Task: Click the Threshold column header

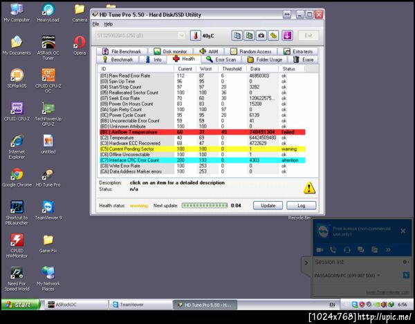Action: pyautogui.click(x=232, y=68)
